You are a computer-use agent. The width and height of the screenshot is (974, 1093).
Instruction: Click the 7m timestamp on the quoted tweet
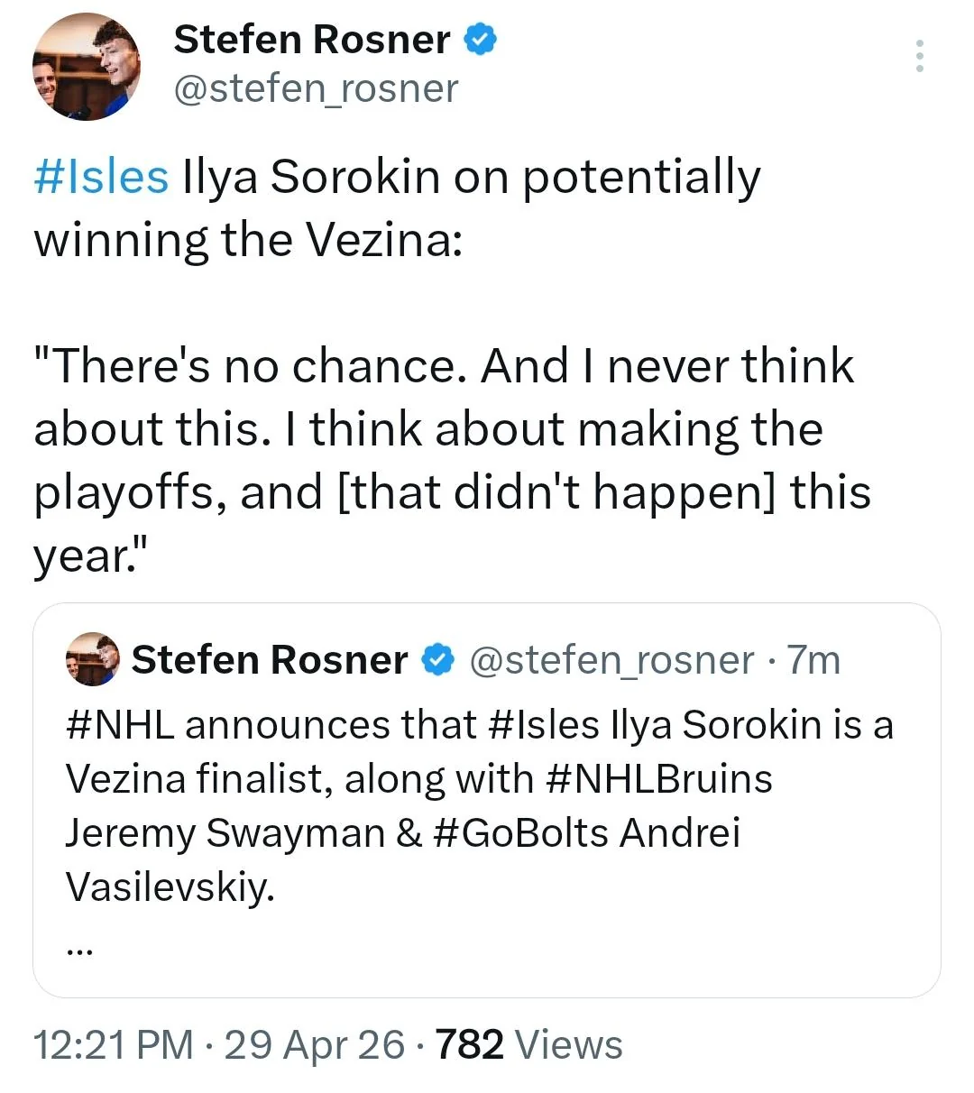click(x=813, y=660)
